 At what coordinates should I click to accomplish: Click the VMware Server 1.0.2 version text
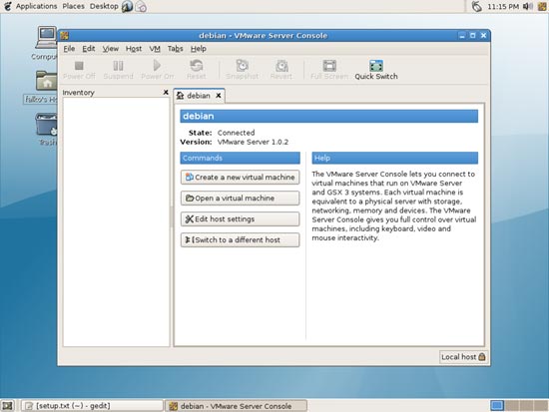click(x=253, y=142)
